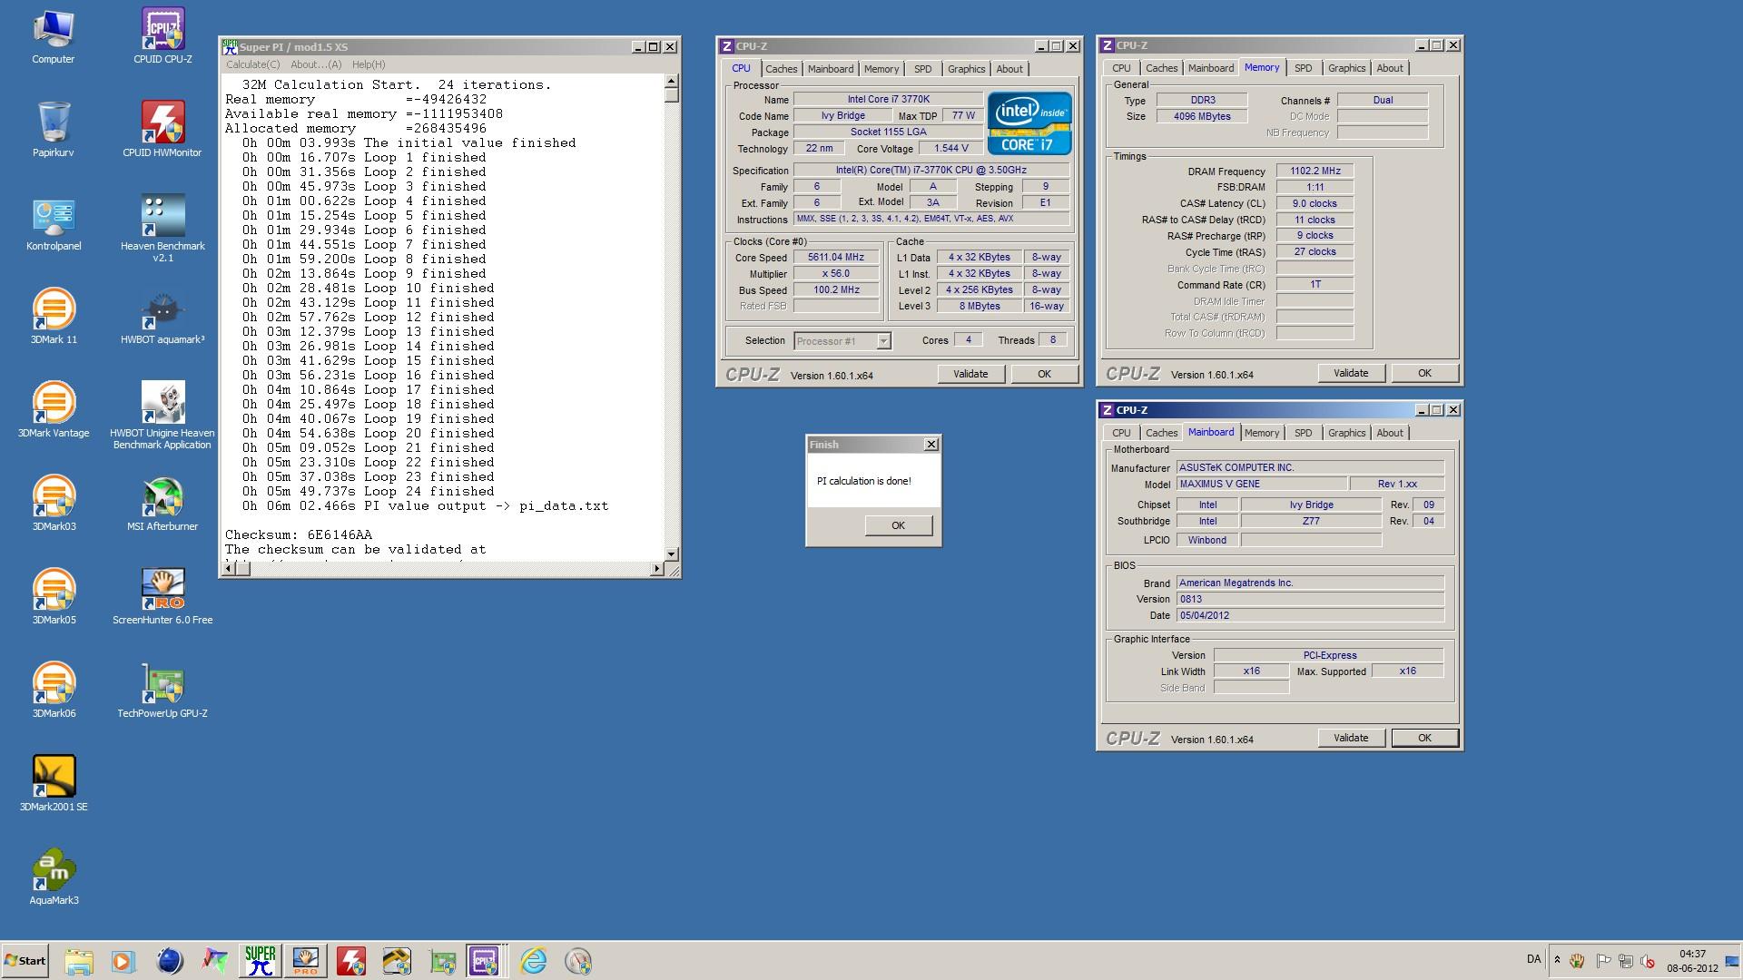Select the 3DMark03 desktop shortcut
This screenshot has width=1743, height=980.
pos(54,503)
